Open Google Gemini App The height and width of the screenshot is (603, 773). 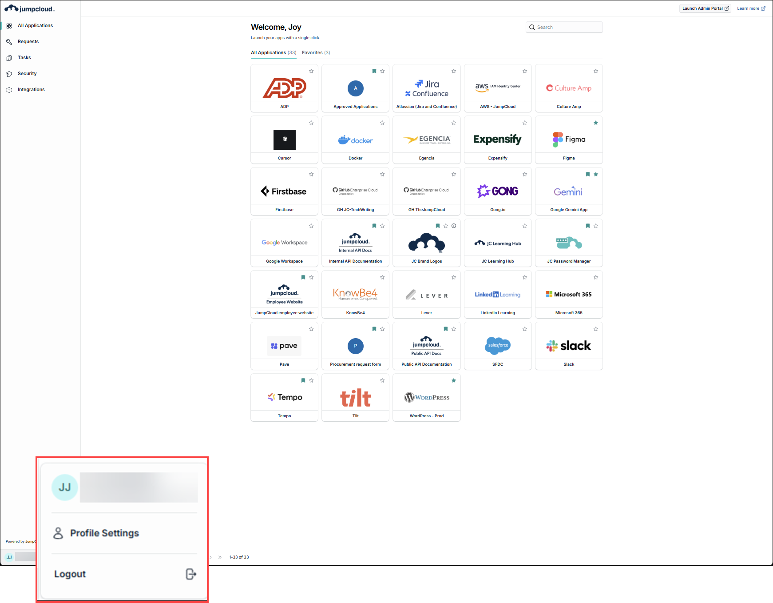tap(569, 192)
